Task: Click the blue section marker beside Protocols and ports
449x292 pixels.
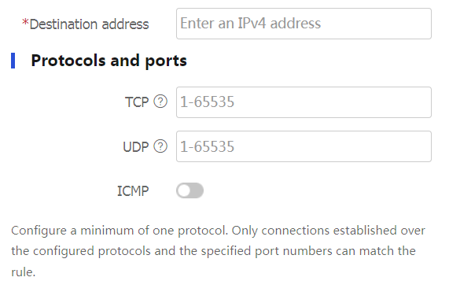Action: coord(13,61)
